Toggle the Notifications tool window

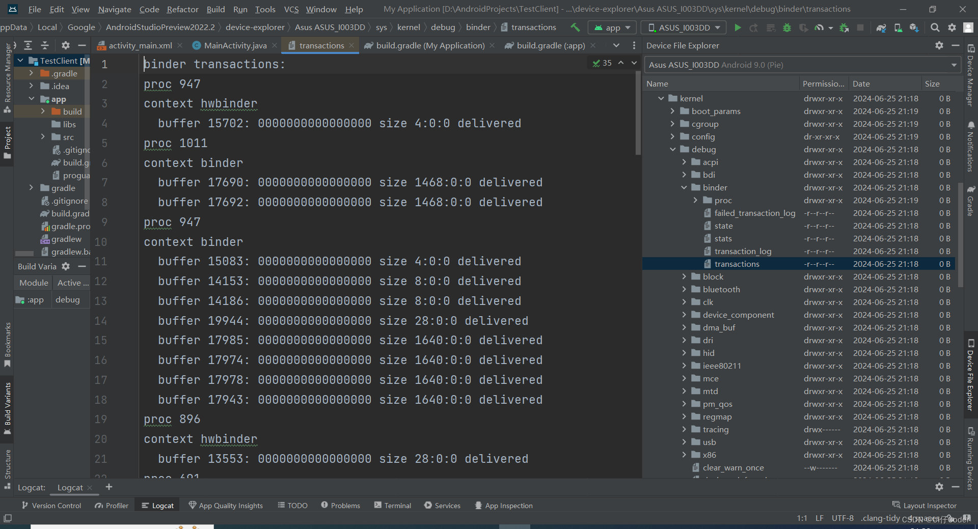(x=971, y=147)
